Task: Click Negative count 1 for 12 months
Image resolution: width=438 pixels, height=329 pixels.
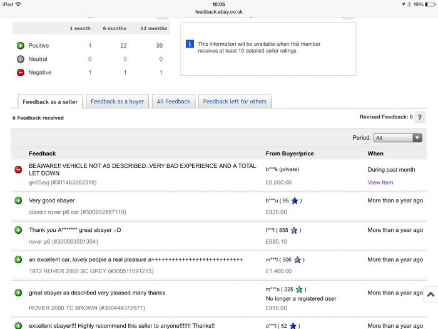Action: click(x=161, y=73)
